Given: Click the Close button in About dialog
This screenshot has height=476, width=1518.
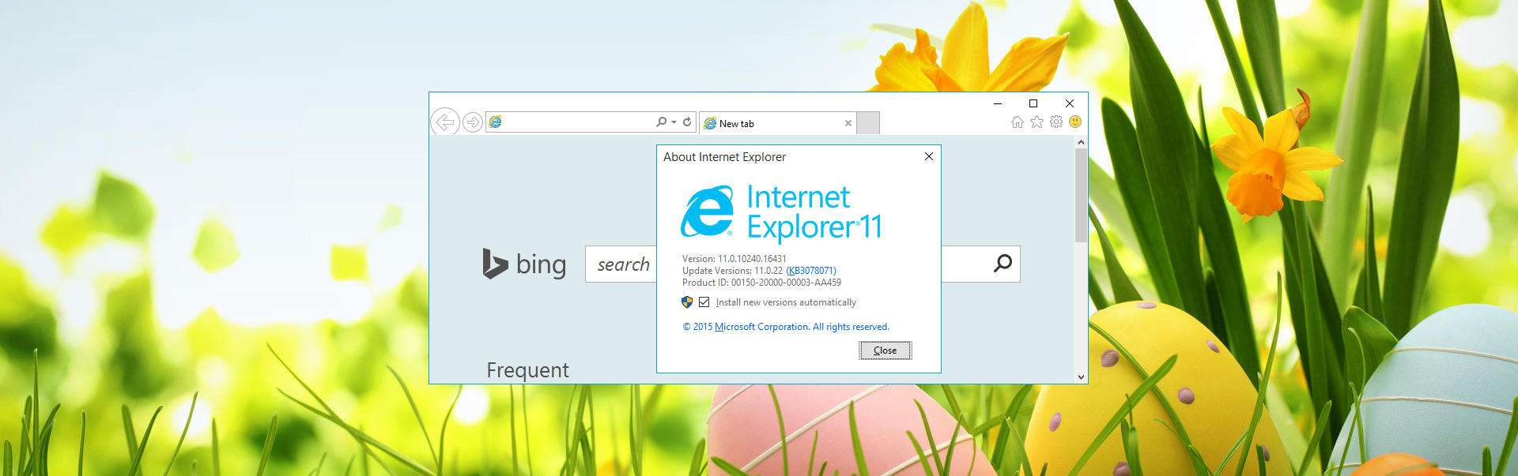Looking at the screenshot, I should (x=885, y=350).
